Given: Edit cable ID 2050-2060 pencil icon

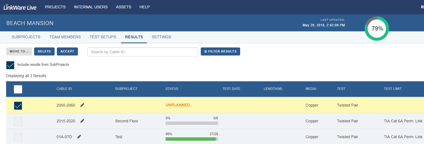Looking at the screenshot, I should 82,105.
